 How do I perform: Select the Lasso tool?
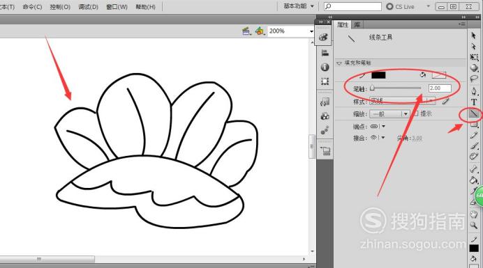point(474,79)
